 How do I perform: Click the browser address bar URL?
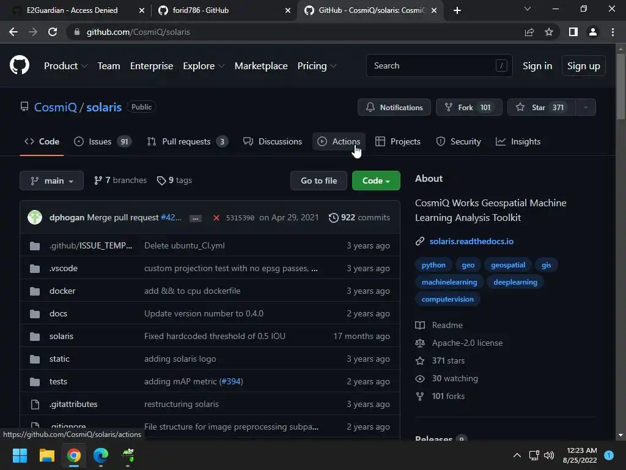(138, 32)
